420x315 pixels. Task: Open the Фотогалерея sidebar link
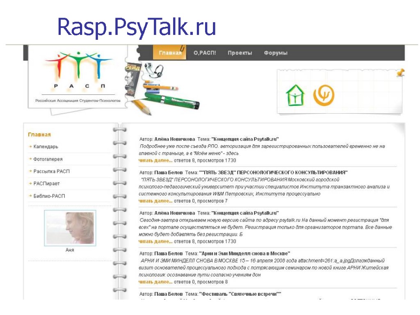[48, 159]
